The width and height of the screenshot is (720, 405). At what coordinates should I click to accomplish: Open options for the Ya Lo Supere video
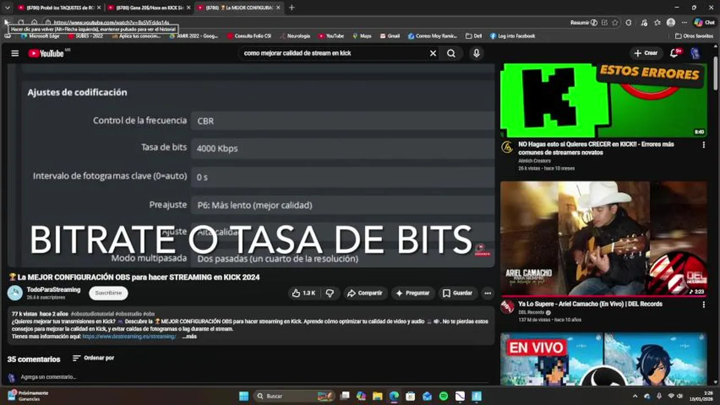703,304
